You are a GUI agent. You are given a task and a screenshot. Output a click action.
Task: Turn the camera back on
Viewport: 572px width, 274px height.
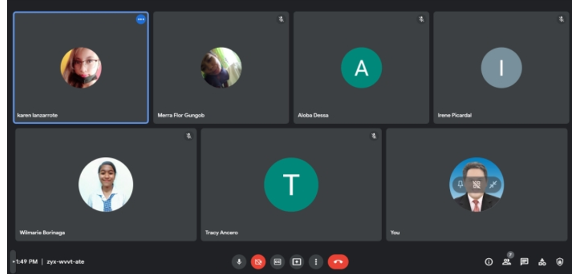point(258,262)
